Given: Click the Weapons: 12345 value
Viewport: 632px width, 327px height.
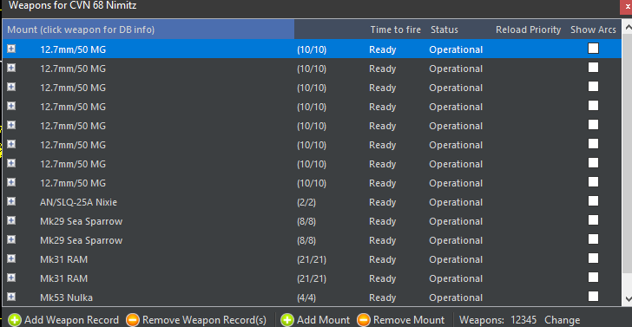Looking at the screenshot, I should tap(523, 320).
